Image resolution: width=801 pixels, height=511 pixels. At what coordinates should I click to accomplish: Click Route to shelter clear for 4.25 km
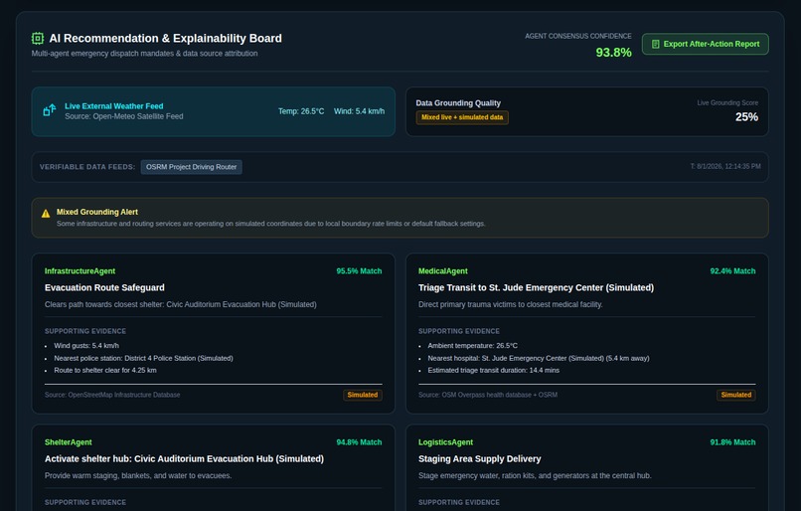click(x=105, y=371)
